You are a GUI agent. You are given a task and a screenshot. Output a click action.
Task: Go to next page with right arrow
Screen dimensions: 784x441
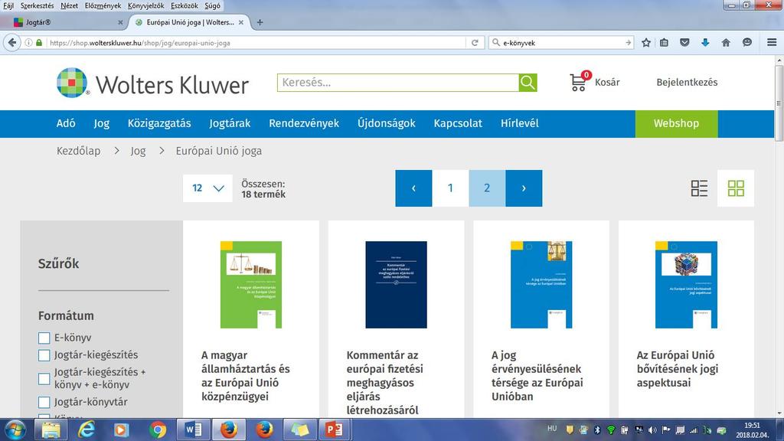coord(524,188)
